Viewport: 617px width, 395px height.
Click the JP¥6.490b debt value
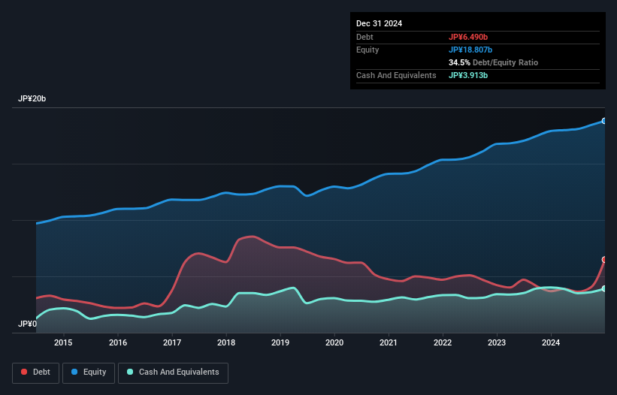click(x=468, y=37)
